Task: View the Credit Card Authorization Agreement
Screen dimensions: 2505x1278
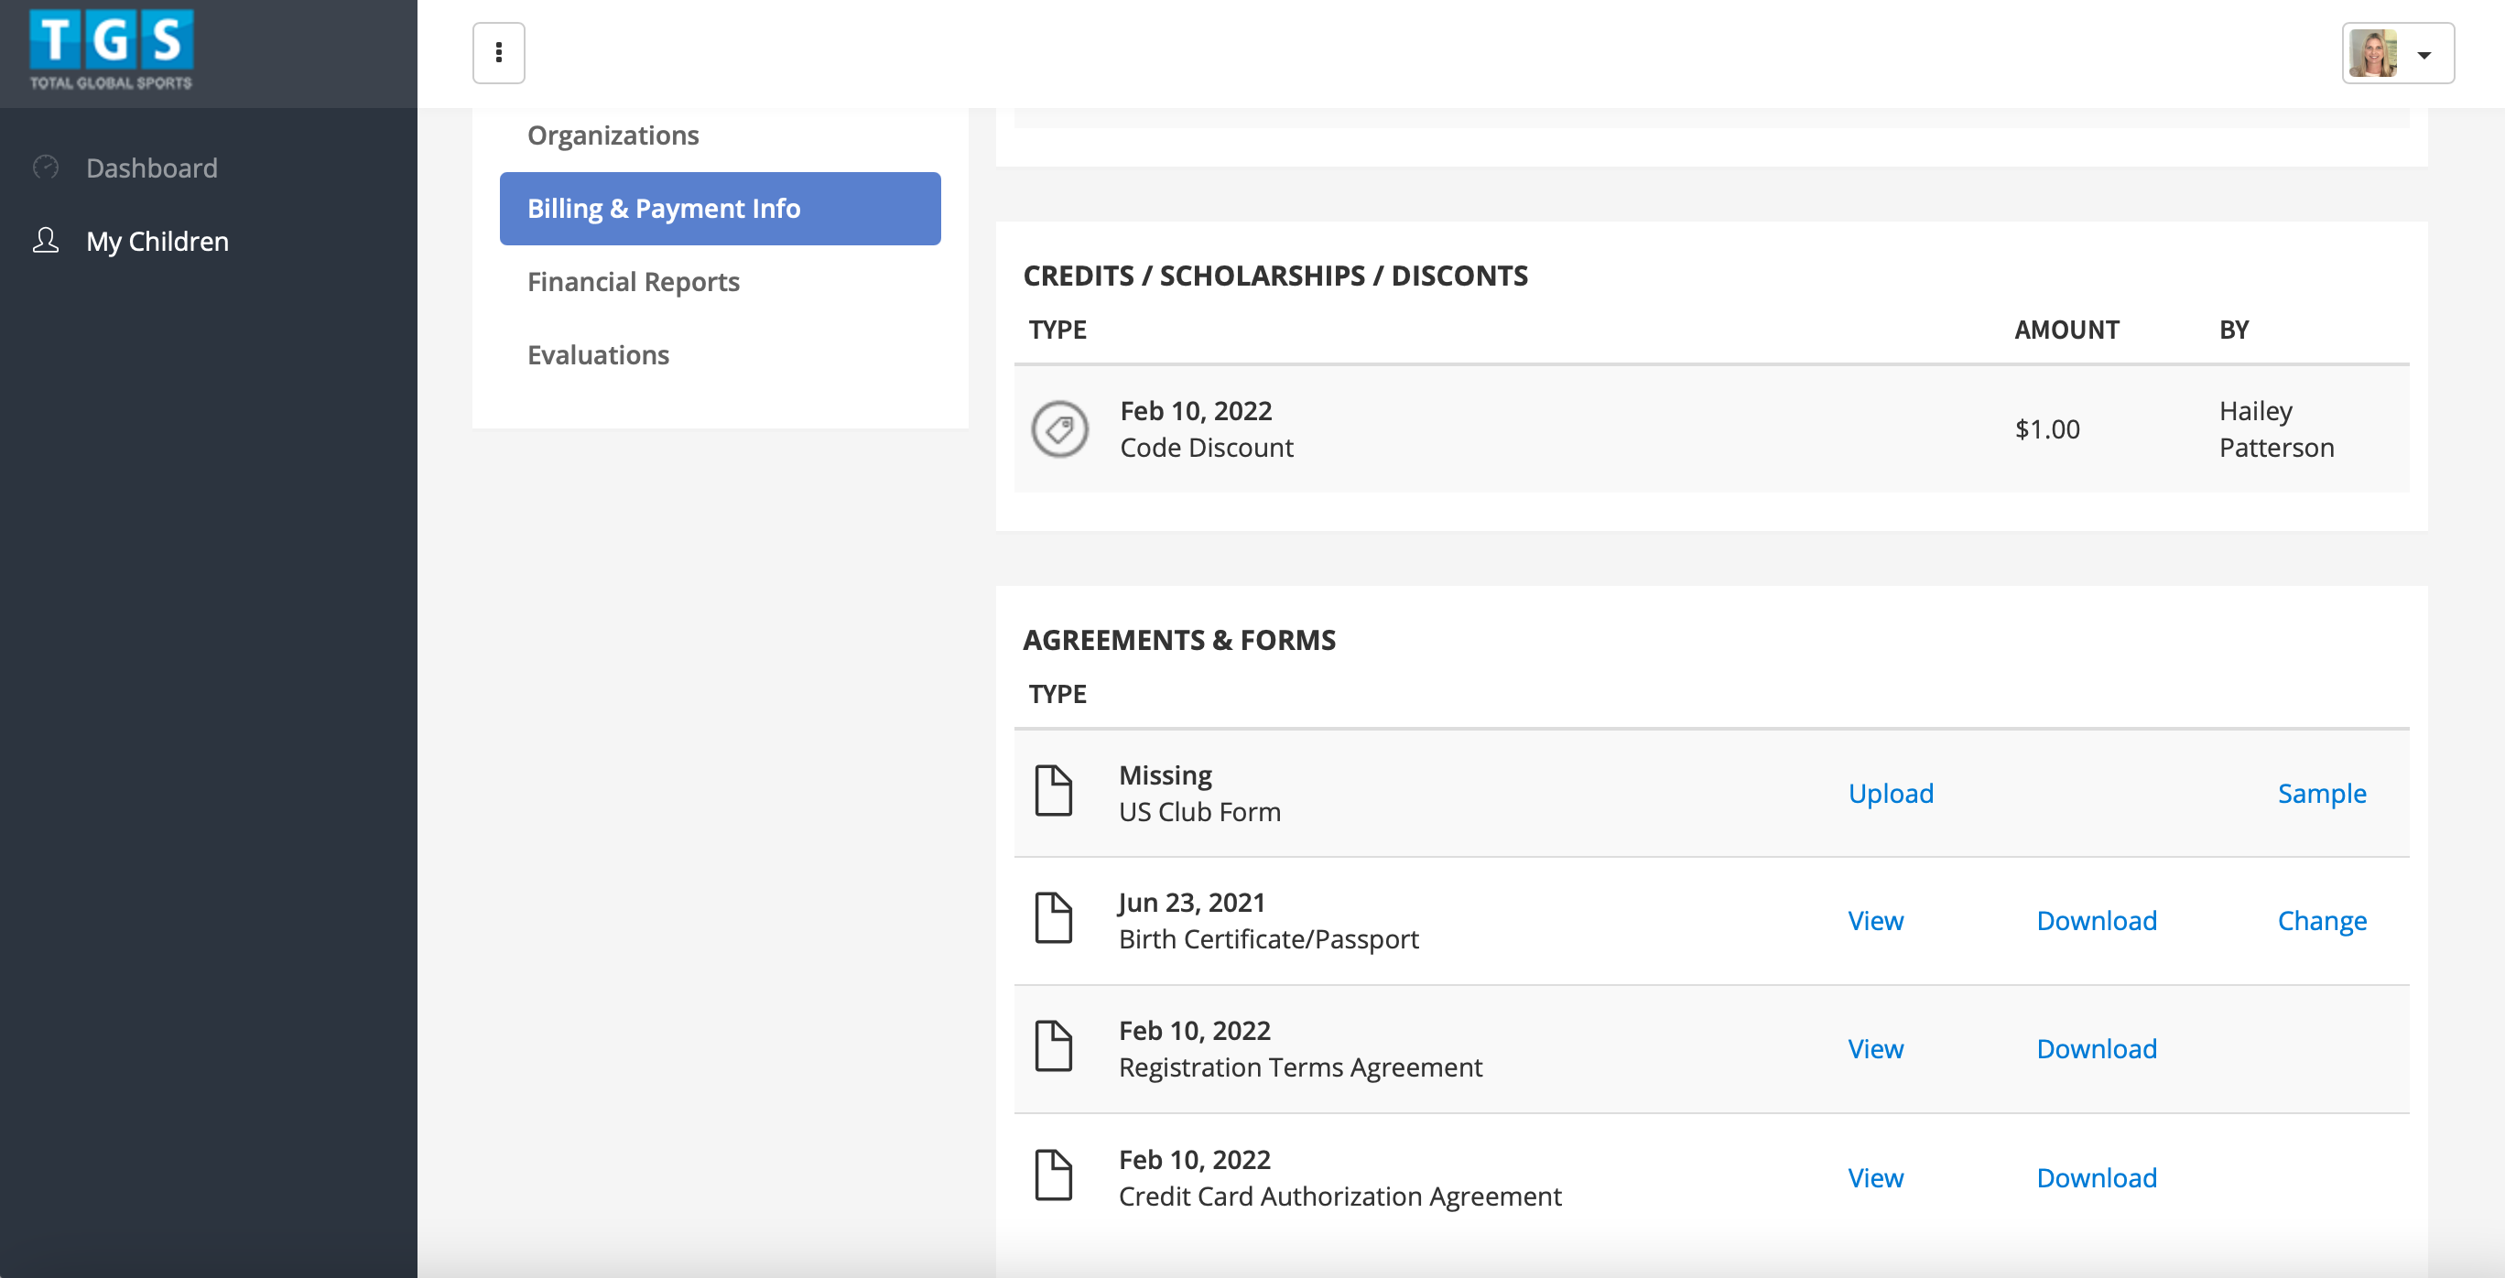Action: tap(1875, 1178)
